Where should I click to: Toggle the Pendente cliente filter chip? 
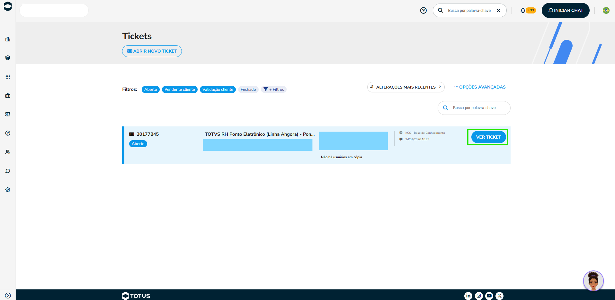(x=180, y=90)
